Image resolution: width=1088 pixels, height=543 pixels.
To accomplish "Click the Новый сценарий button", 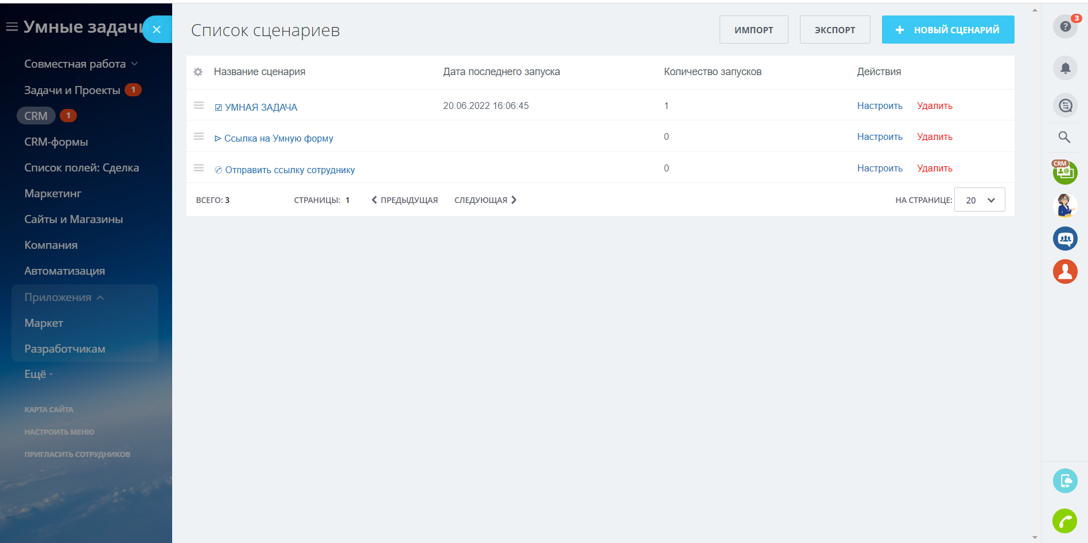I will click(x=947, y=30).
